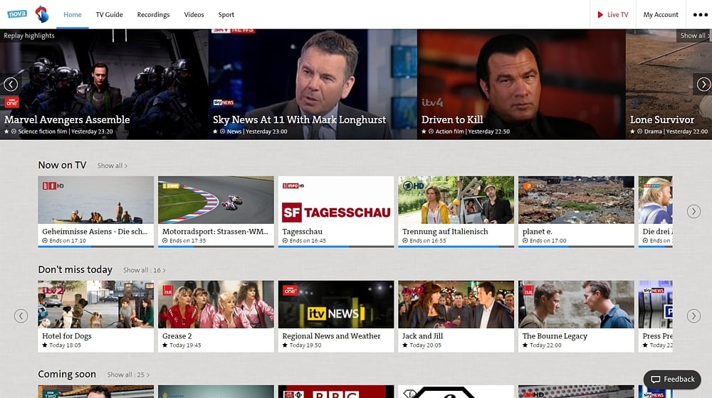Click the 'Now on TV' heading

pyautogui.click(x=62, y=165)
